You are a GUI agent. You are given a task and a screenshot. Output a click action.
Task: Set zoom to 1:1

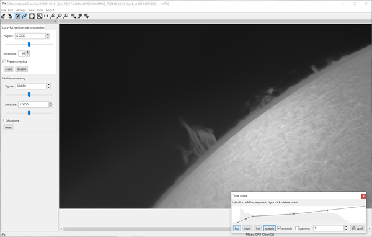point(46,16)
